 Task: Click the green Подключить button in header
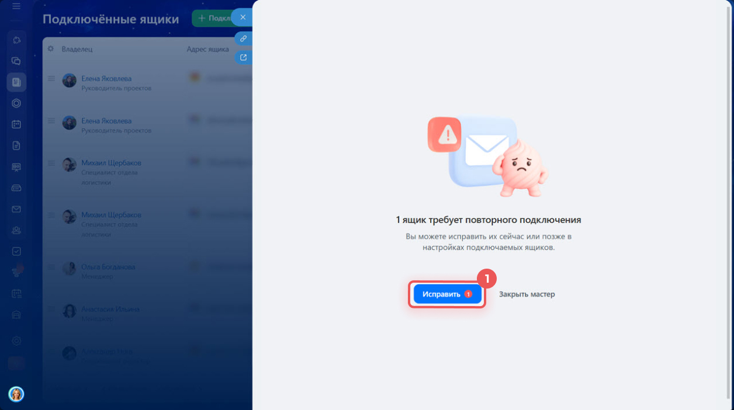pyautogui.click(x=213, y=18)
